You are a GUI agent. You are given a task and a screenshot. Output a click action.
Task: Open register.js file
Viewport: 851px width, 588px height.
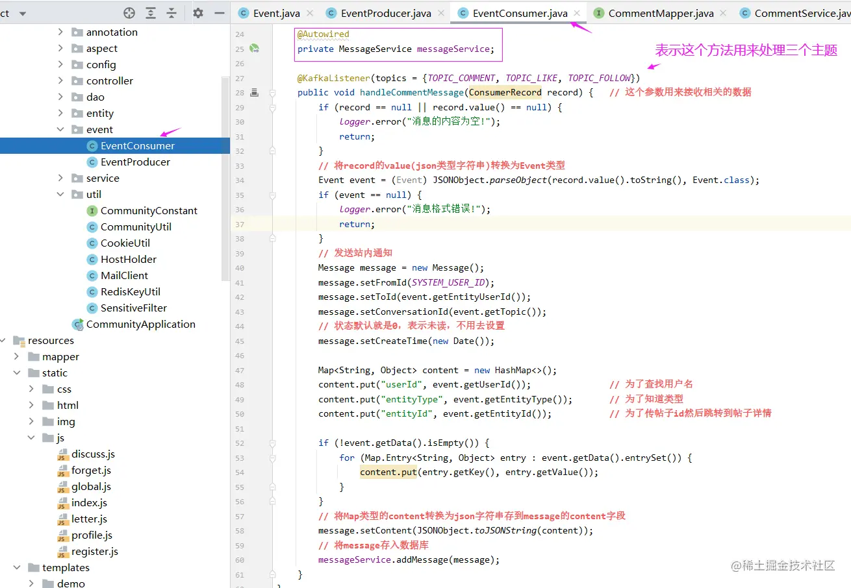tap(95, 551)
